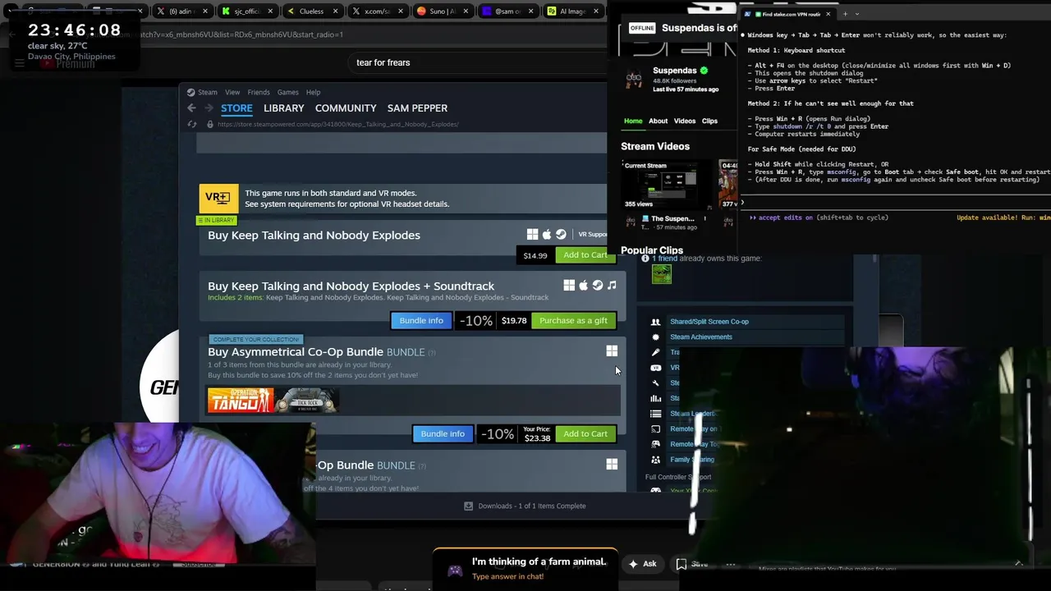Viewport: 1051px width, 591px height.
Task: Reload the Steam store page
Action: pyautogui.click(x=192, y=124)
